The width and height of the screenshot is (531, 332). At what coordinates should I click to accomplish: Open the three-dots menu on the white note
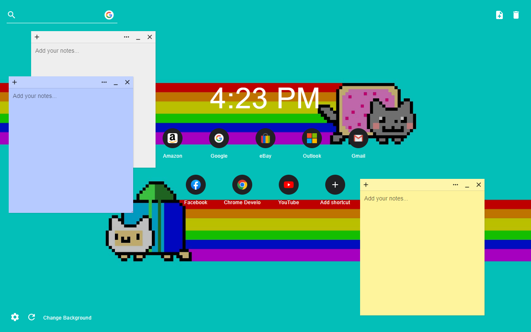click(127, 37)
